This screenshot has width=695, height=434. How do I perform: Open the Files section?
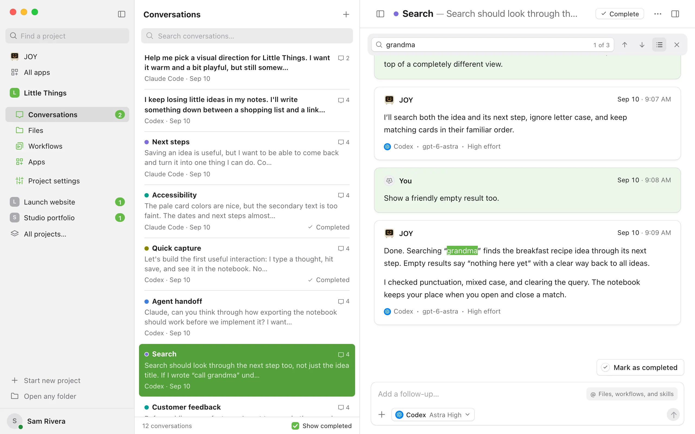point(67,130)
